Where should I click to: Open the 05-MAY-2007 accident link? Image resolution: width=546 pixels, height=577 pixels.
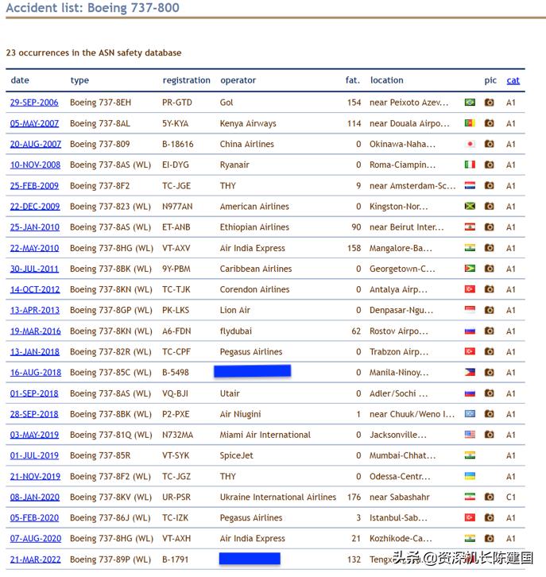34,123
